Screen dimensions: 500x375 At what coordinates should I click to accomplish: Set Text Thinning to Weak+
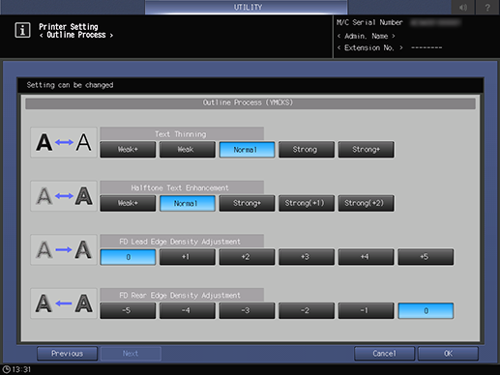pyautogui.click(x=128, y=150)
